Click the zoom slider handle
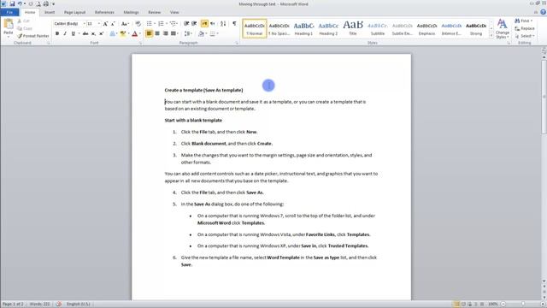547x308 pixels. coord(522,305)
